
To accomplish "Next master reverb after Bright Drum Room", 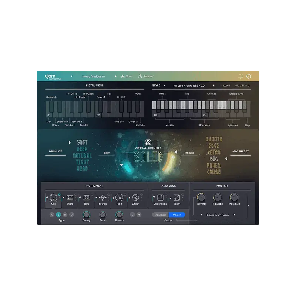I will click(x=234, y=215).
